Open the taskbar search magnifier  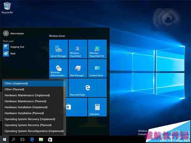point(13,140)
